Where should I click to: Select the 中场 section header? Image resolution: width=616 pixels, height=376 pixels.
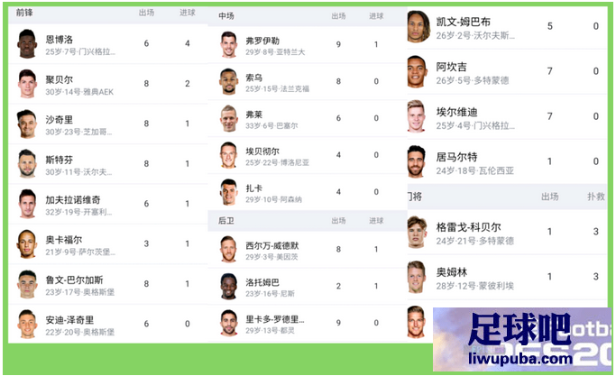point(226,16)
